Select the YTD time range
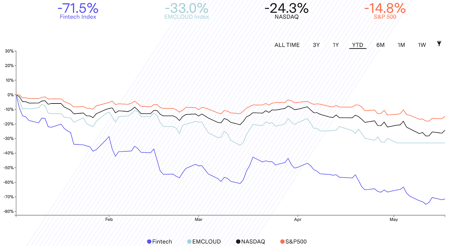 point(358,45)
